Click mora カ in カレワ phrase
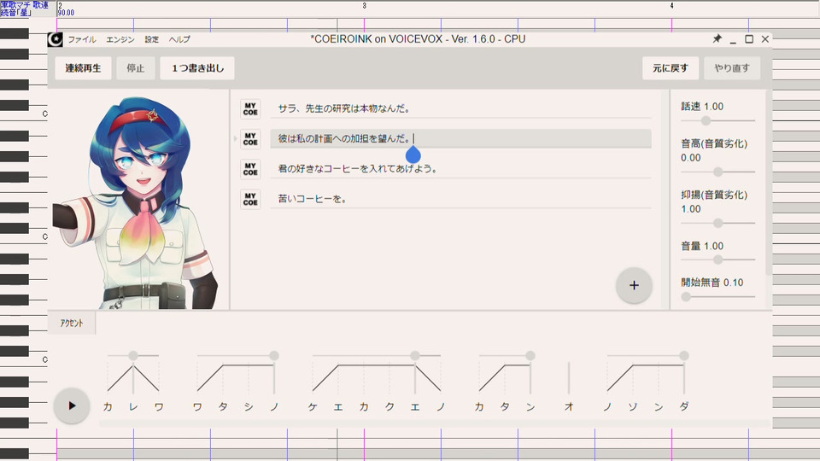This screenshot has height=461, width=820. coord(108,406)
